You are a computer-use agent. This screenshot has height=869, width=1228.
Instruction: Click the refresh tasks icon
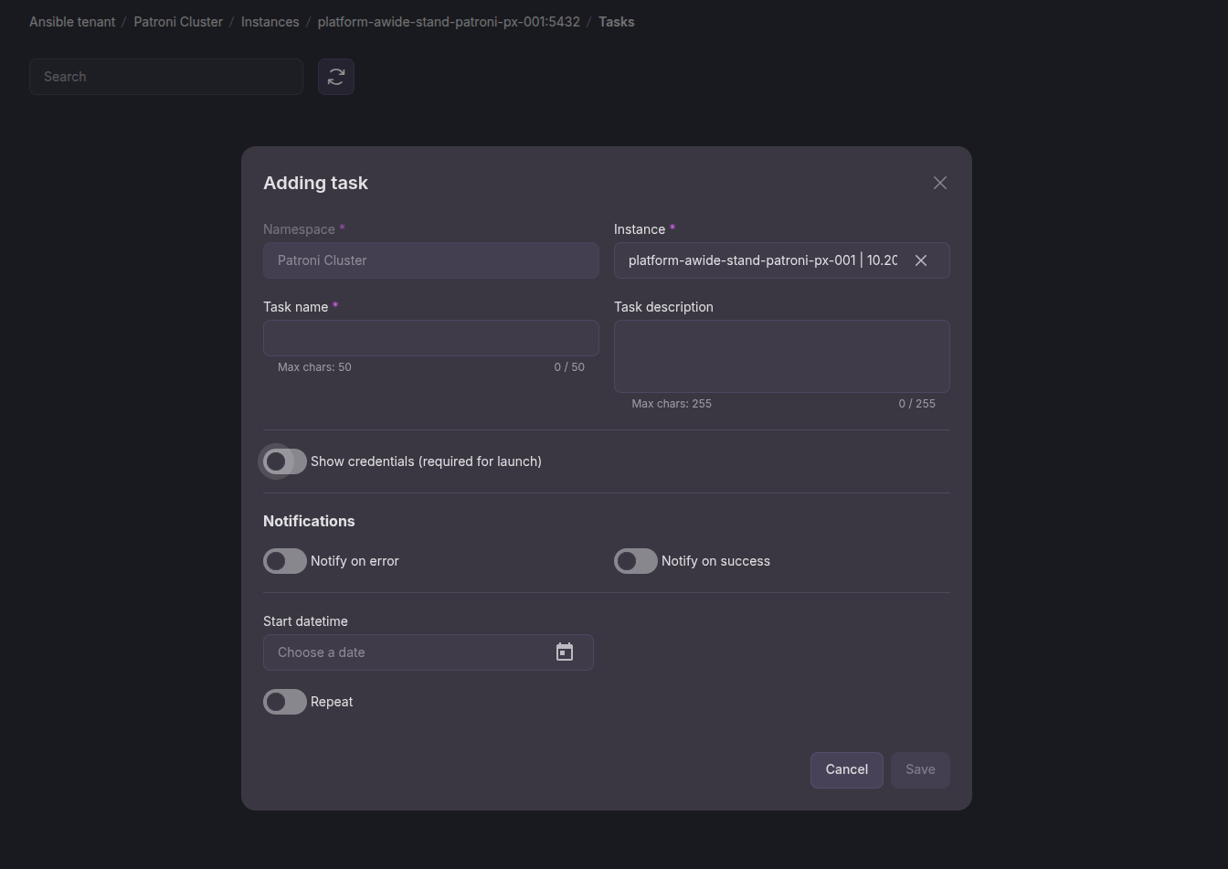click(x=335, y=77)
